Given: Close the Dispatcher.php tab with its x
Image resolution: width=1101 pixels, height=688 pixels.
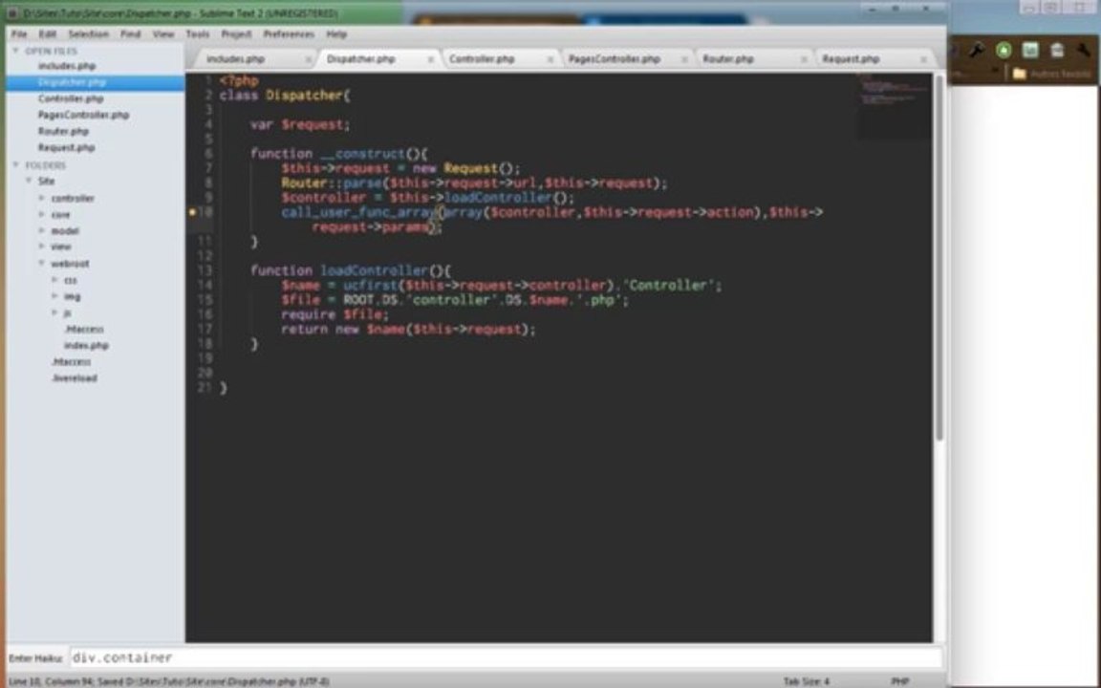Looking at the screenshot, I should (x=430, y=60).
